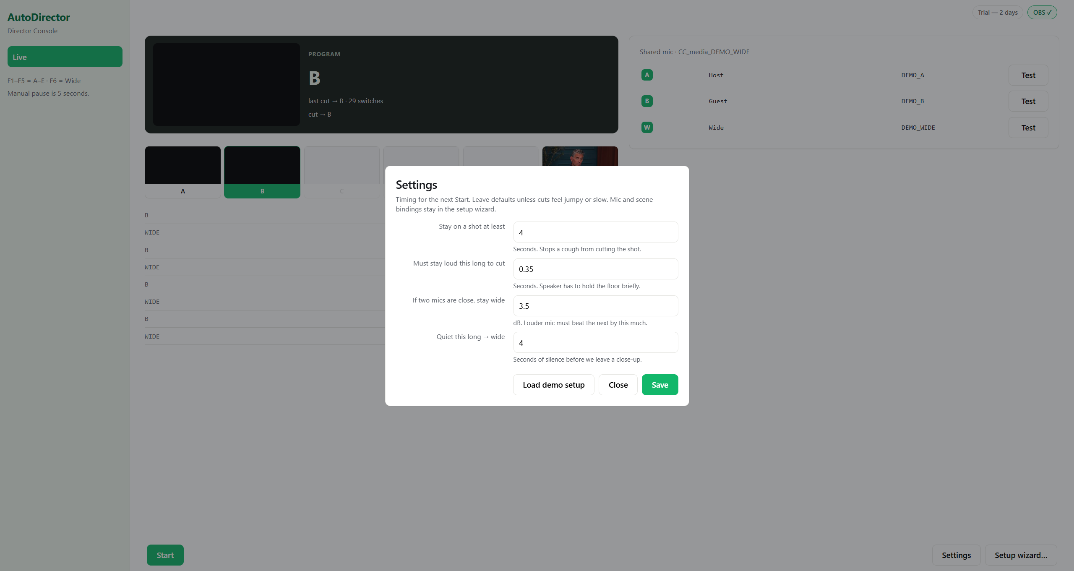Edit the Must stay loud this long field

[x=596, y=269]
